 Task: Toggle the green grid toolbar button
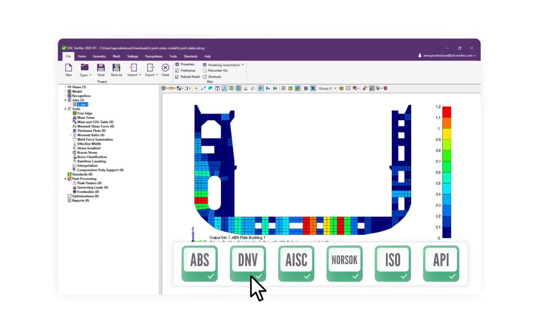[231, 88]
